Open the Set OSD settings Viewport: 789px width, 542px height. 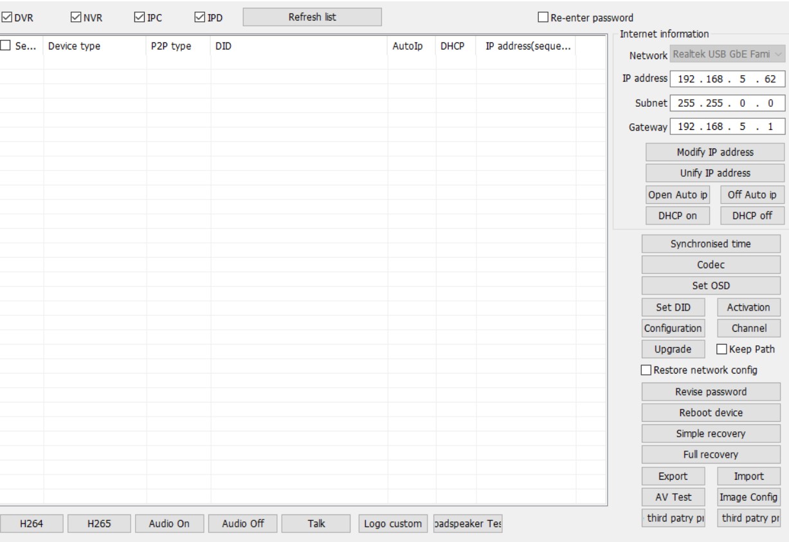(711, 286)
